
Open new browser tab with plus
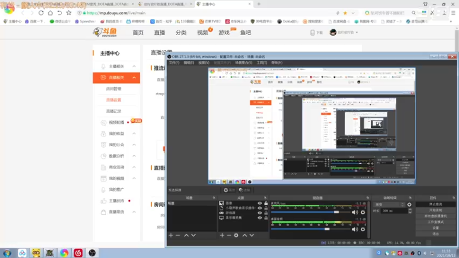click(259, 4)
